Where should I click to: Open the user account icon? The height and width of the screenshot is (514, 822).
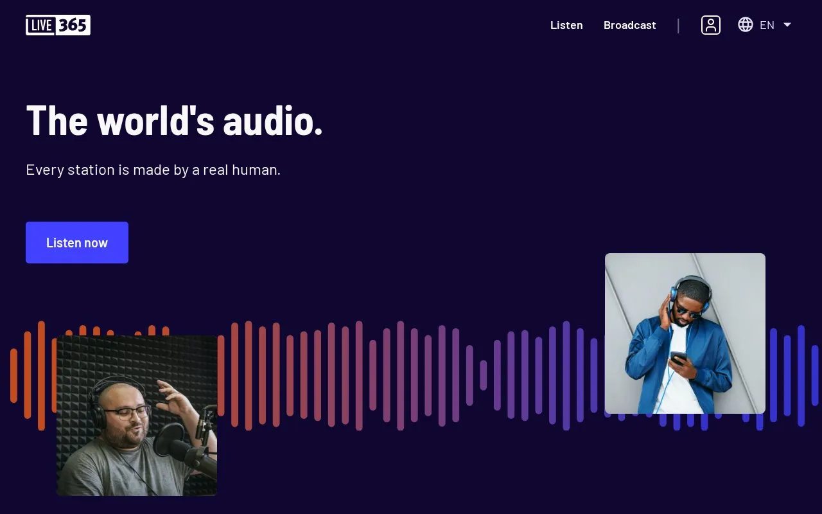pyautogui.click(x=711, y=25)
